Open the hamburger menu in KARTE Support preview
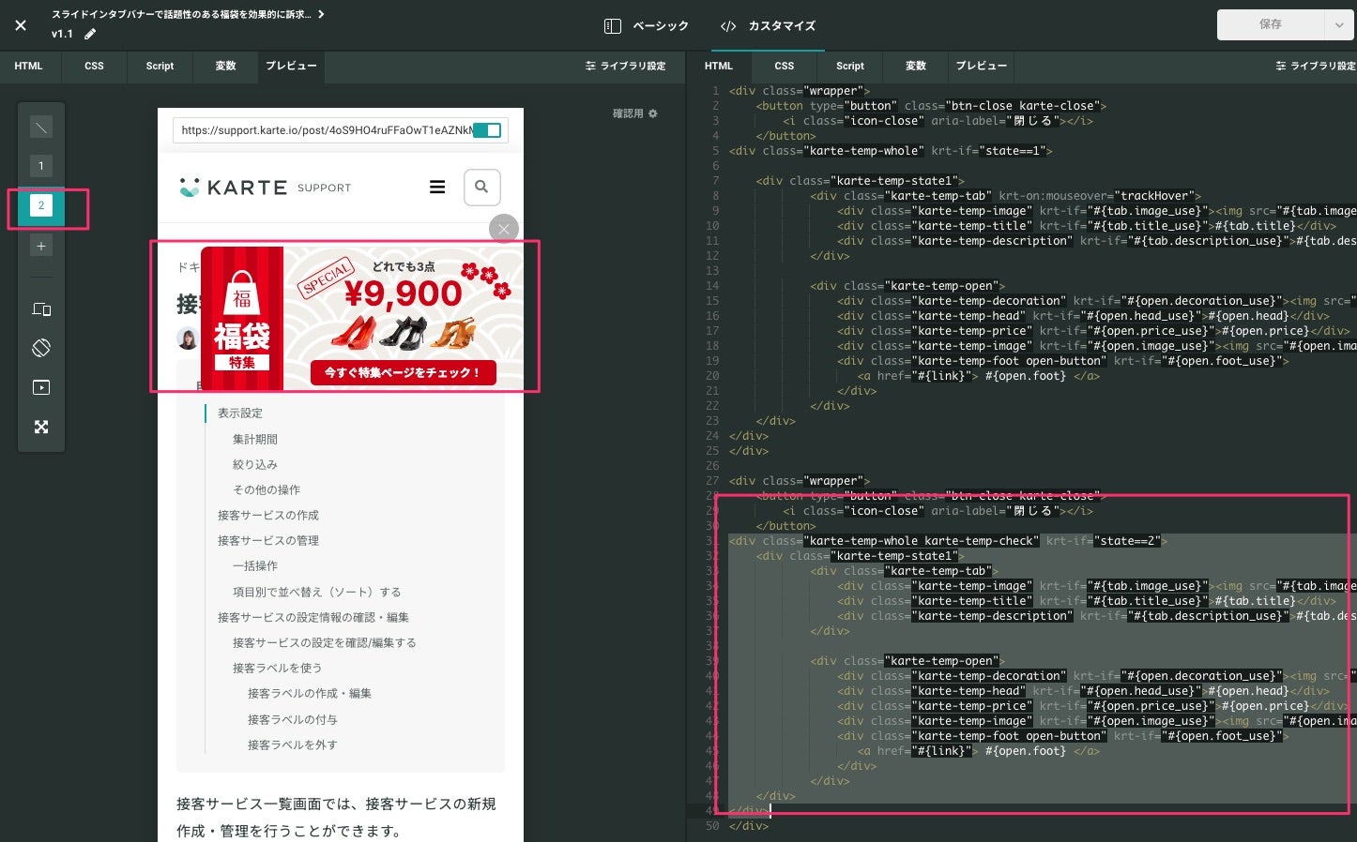Viewport: 1357px width, 842px height. coord(437,188)
